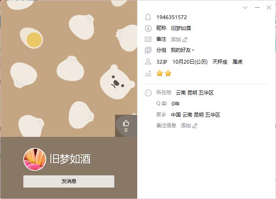Screen dimensions: 276x199
Task: Click 添加 link for 备注信息
Action: [186, 125]
